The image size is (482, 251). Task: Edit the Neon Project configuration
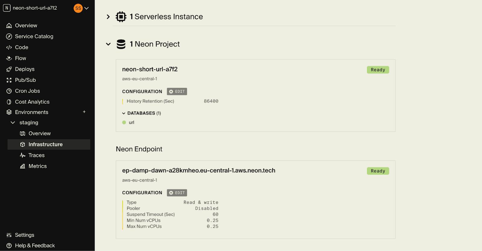[177, 92]
